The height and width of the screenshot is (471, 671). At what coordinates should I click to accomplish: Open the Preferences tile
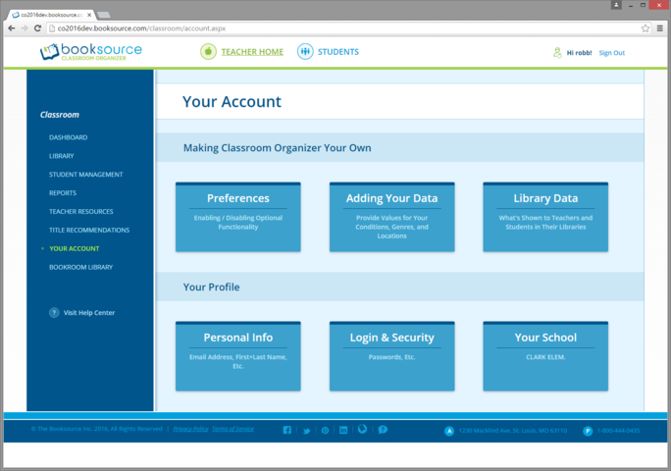pyautogui.click(x=237, y=216)
